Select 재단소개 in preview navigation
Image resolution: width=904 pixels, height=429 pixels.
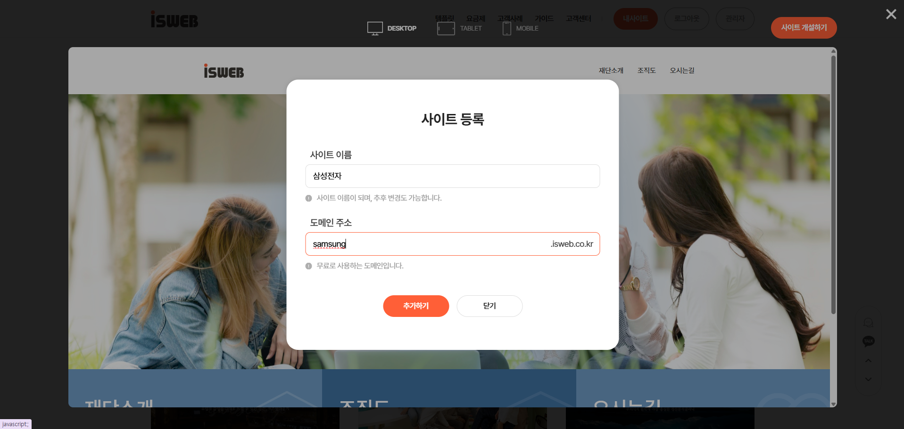611,70
